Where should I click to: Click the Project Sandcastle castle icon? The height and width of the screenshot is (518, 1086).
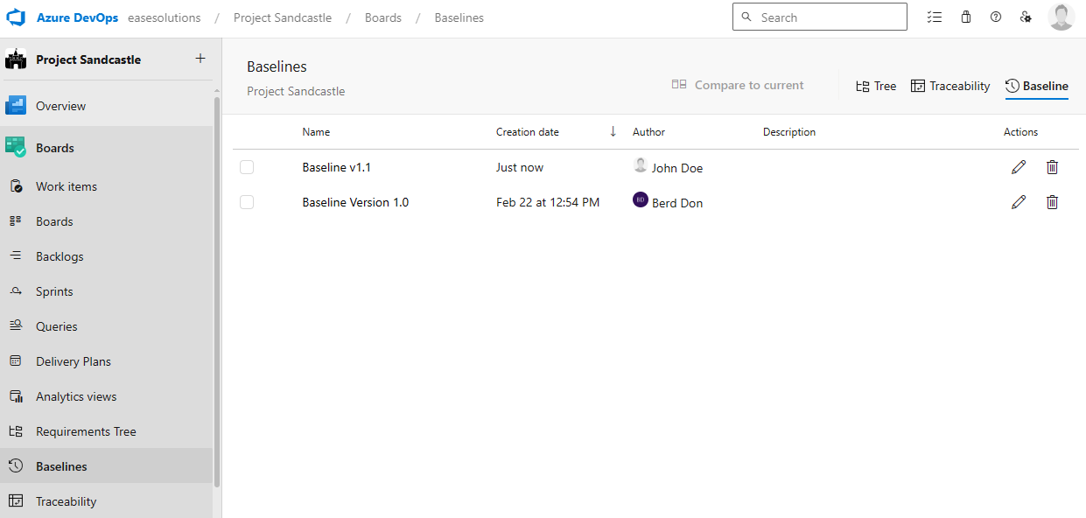(x=16, y=59)
